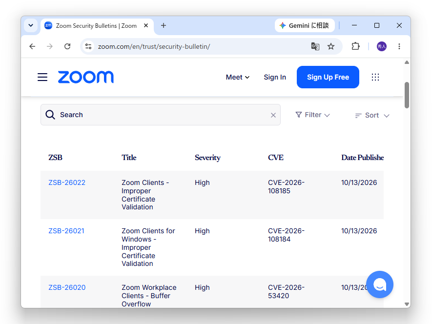Expand the Meet dropdown

click(238, 77)
